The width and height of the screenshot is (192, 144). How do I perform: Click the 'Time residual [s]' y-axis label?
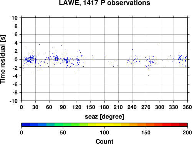[x=3, y=59]
